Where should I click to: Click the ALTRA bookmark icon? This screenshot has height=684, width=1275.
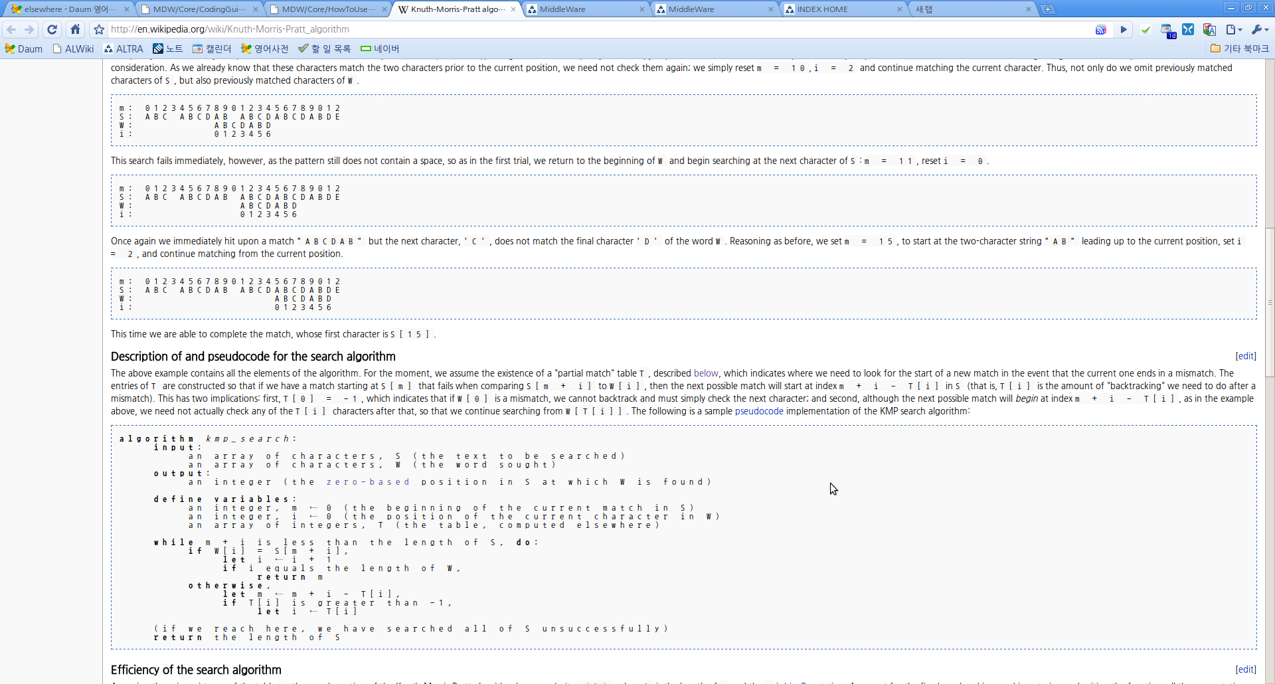[x=108, y=48]
